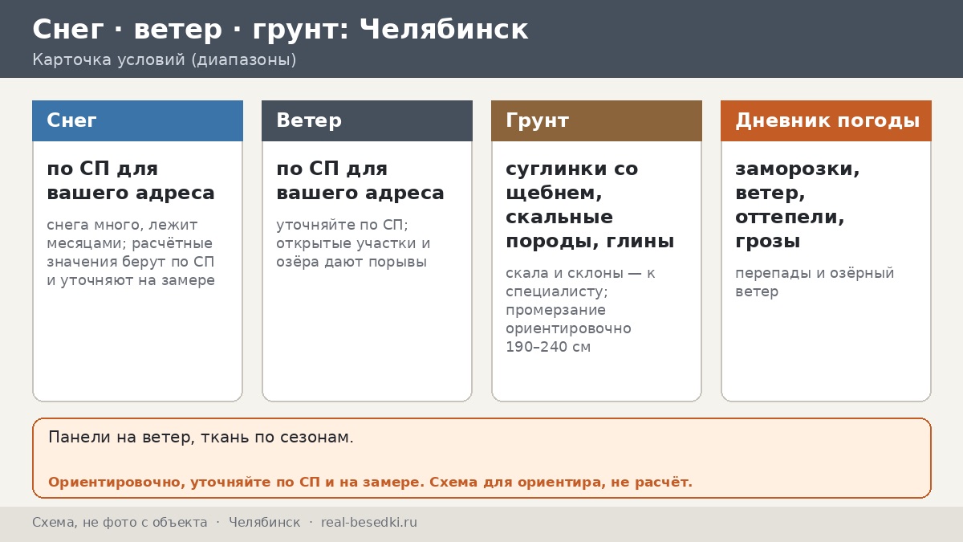Select the dark 'Ветер' card header
Screen dimensions: 963x542
tap(367, 120)
